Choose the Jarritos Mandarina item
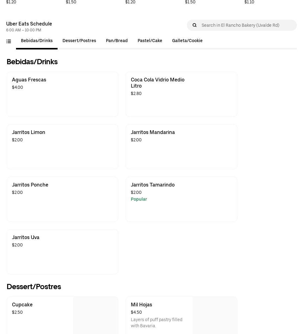This screenshot has height=334, width=303. tap(181, 147)
